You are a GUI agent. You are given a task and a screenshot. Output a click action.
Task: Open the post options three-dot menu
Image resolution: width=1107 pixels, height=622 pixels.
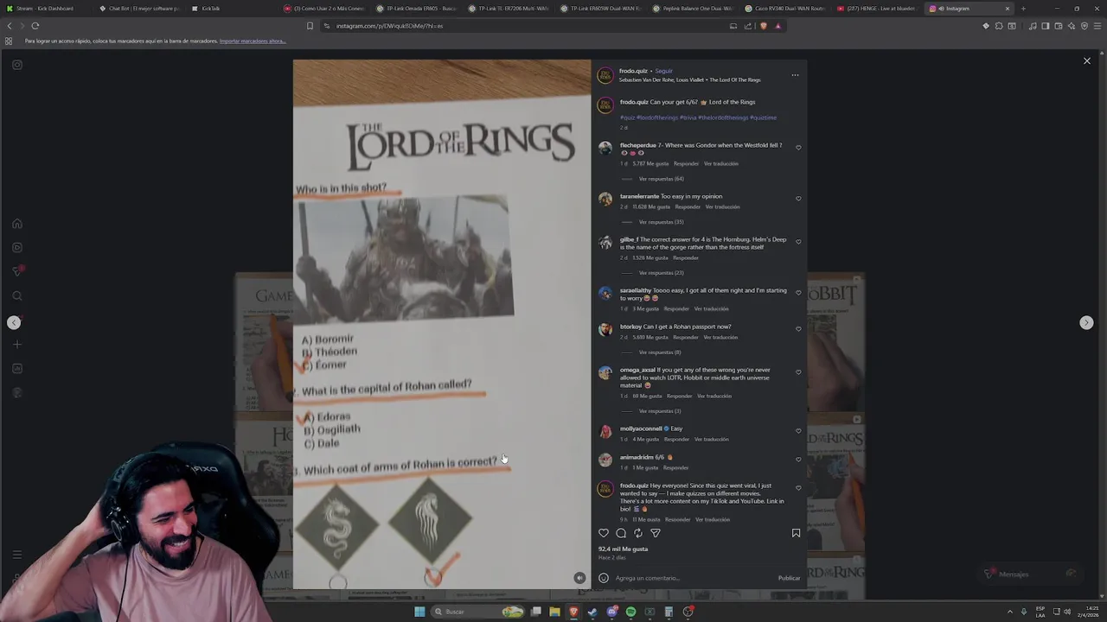pos(795,75)
